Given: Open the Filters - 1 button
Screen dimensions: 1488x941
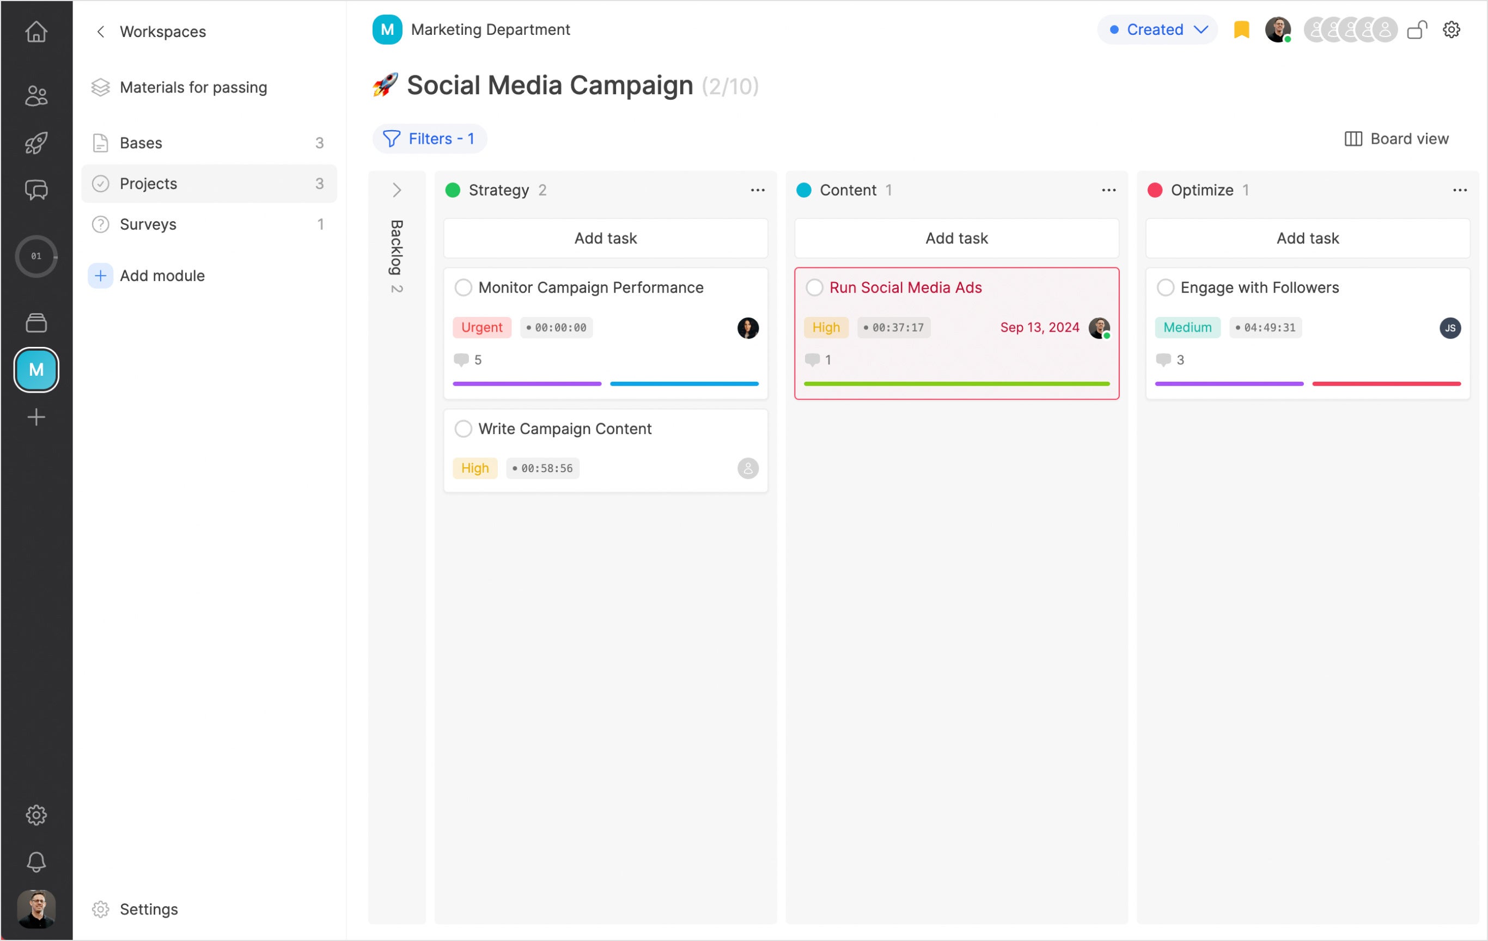Looking at the screenshot, I should [x=430, y=138].
